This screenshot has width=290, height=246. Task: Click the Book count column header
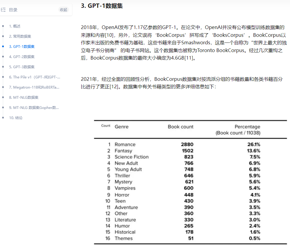pos(181,127)
